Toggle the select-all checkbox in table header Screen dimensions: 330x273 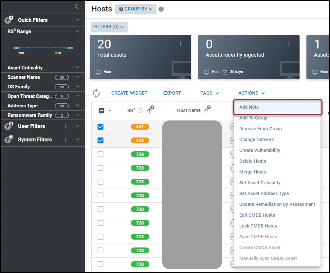[101, 111]
